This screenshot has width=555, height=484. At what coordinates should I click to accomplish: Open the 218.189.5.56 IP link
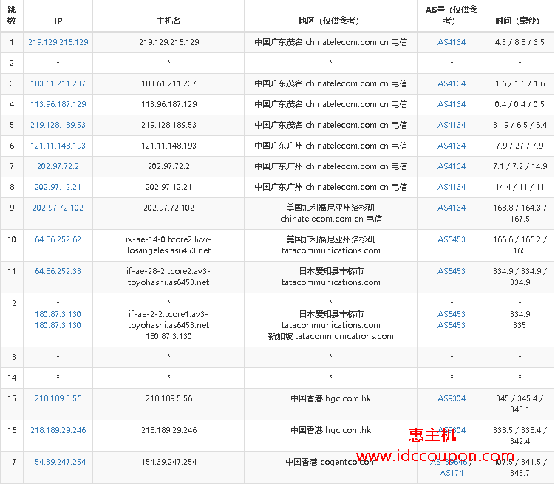[x=58, y=398]
